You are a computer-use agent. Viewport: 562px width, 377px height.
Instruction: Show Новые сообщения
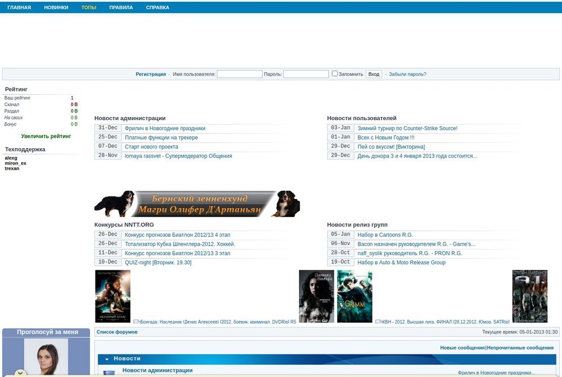pos(463,348)
